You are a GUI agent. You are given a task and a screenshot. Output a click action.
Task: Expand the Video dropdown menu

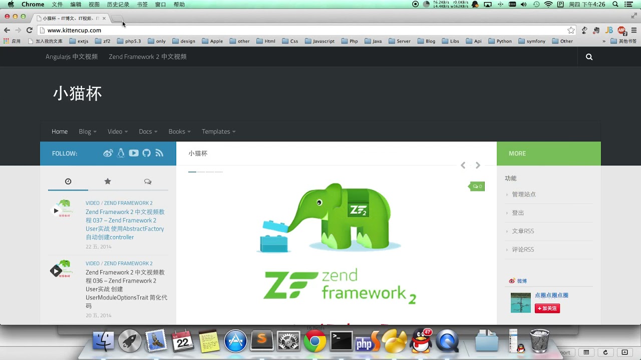click(x=118, y=131)
